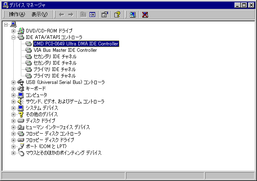Select フロッピー ディスク ドライブ label
The image size is (257, 181).
click(x=50, y=140)
